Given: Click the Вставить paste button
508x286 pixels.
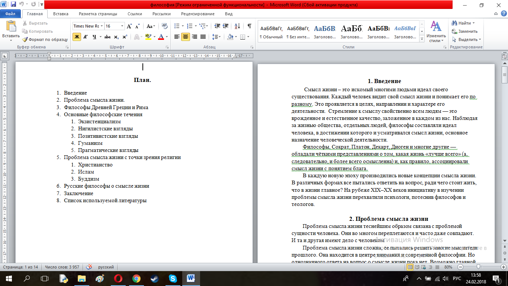Looking at the screenshot, I should [x=11, y=31].
